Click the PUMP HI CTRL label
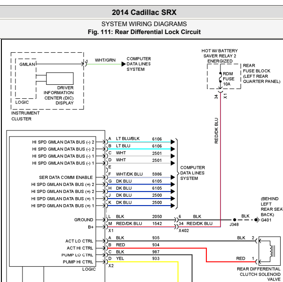 tap(78, 262)
